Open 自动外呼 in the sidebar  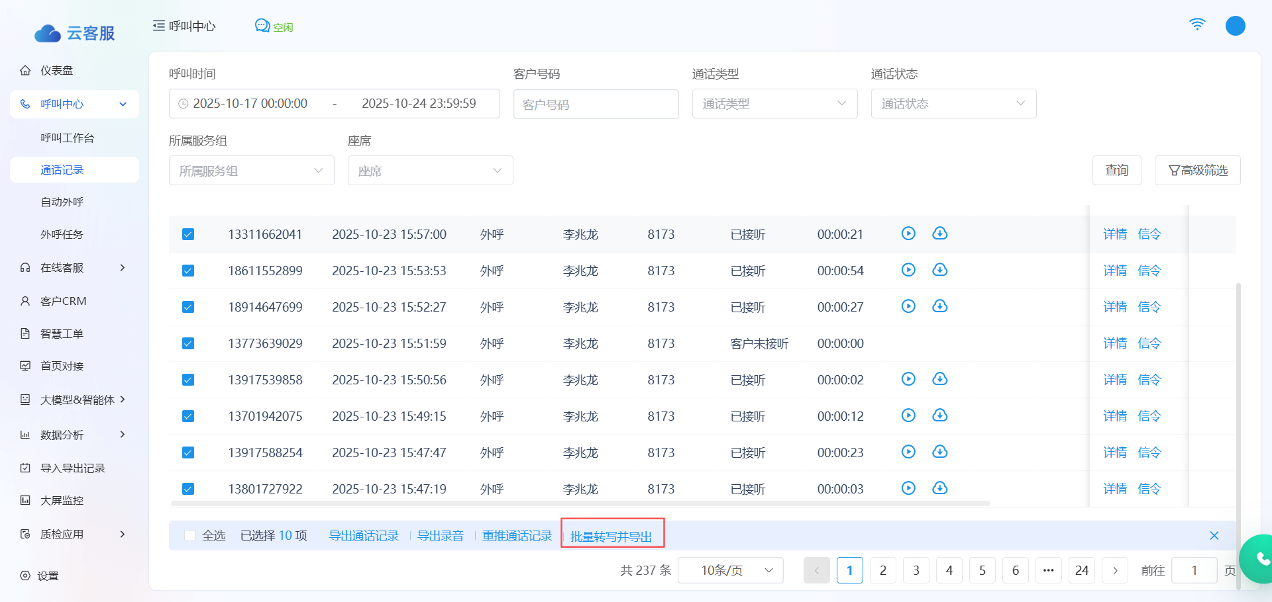(62, 202)
